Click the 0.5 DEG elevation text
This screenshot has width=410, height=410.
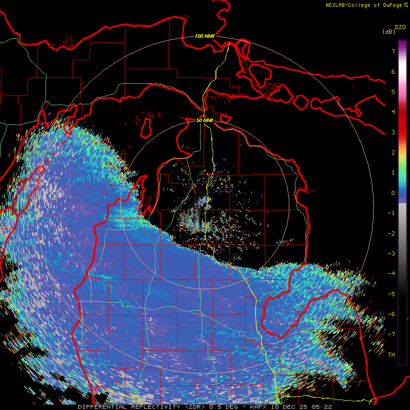[223, 407]
